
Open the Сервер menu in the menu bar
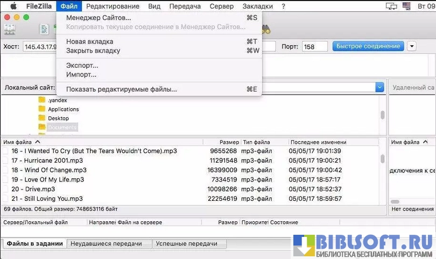pos(221,6)
